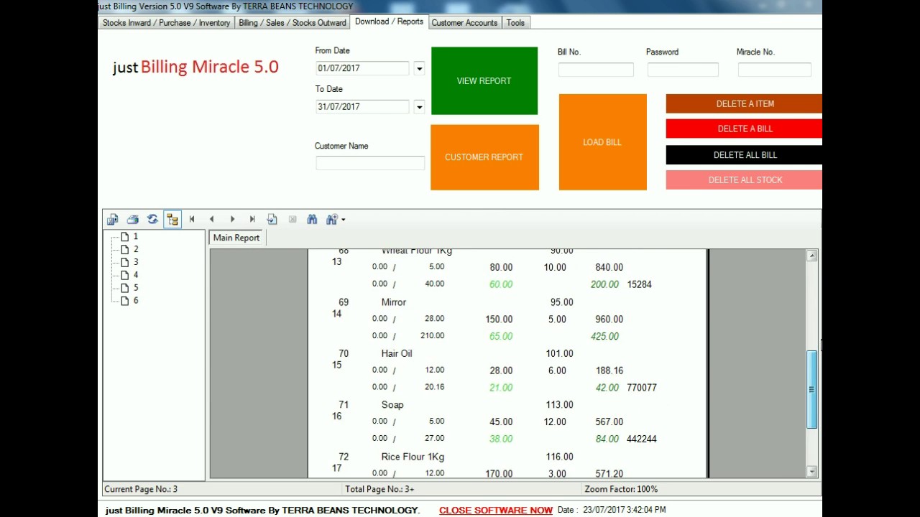This screenshot has height=517, width=920.
Task: Open the From Date calendar dropdown
Action: pos(419,68)
